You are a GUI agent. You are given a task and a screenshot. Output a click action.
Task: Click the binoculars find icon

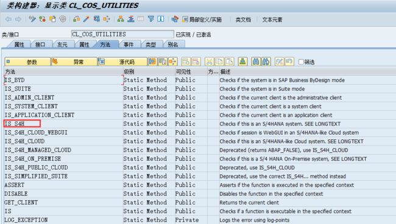pos(256,62)
